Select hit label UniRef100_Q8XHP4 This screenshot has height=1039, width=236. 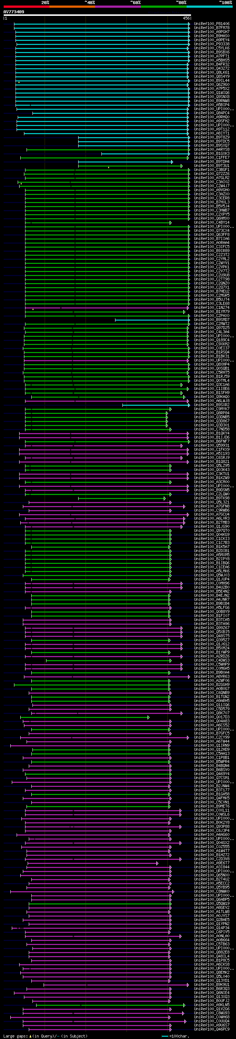212,364
